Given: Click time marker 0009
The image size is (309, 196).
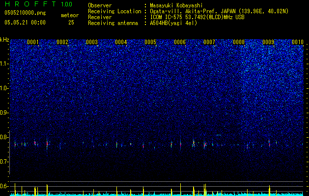Looking at the screenshot, I should [268, 42].
